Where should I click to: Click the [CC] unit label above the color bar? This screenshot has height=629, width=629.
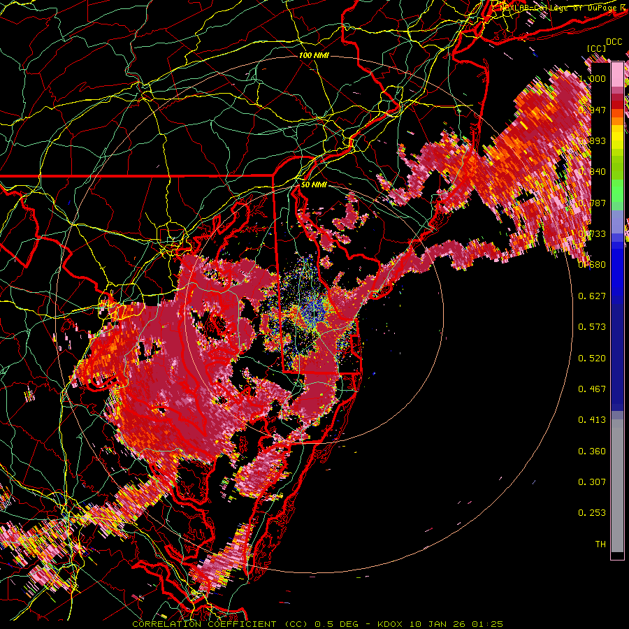click(597, 48)
